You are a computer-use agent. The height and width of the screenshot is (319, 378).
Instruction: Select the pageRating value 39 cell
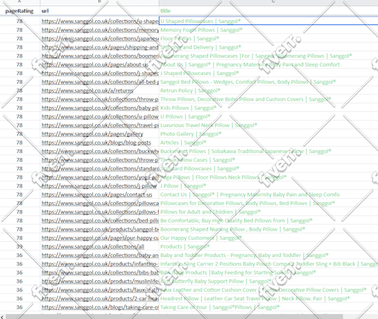click(x=19, y=247)
